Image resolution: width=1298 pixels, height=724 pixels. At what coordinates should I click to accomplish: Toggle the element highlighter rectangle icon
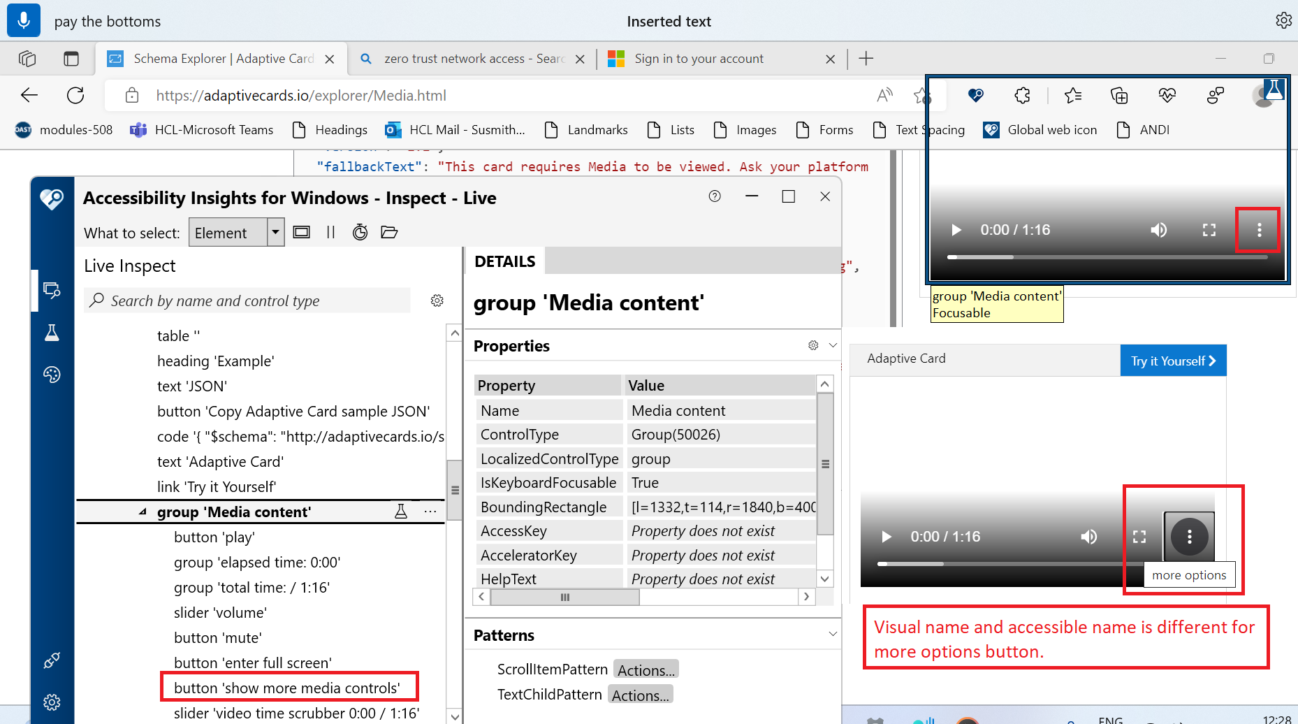pos(301,231)
